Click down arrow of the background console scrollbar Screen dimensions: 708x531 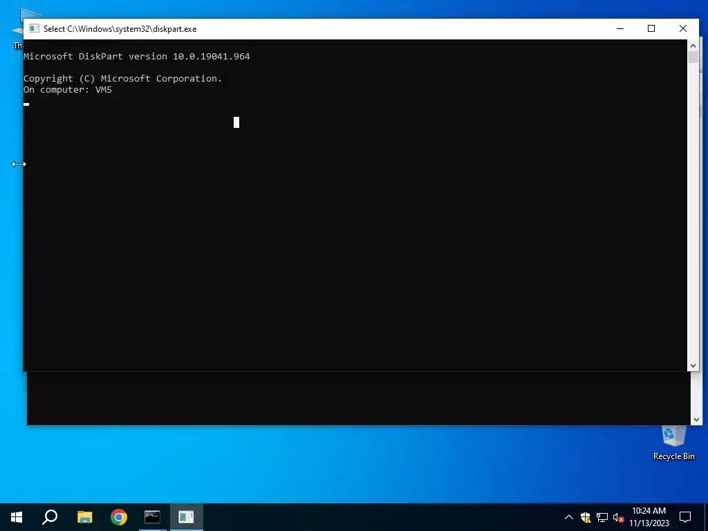(x=696, y=420)
